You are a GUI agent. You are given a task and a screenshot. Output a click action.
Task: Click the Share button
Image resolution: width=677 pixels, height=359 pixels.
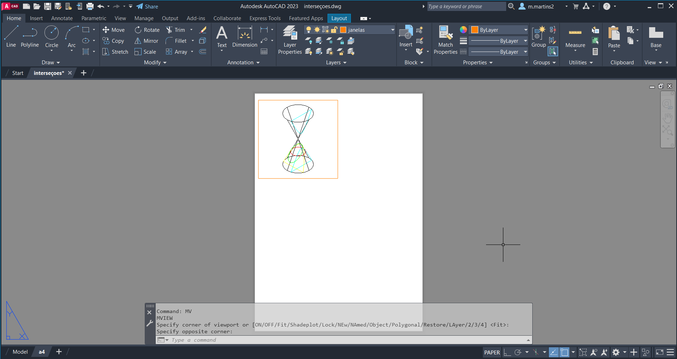click(147, 6)
